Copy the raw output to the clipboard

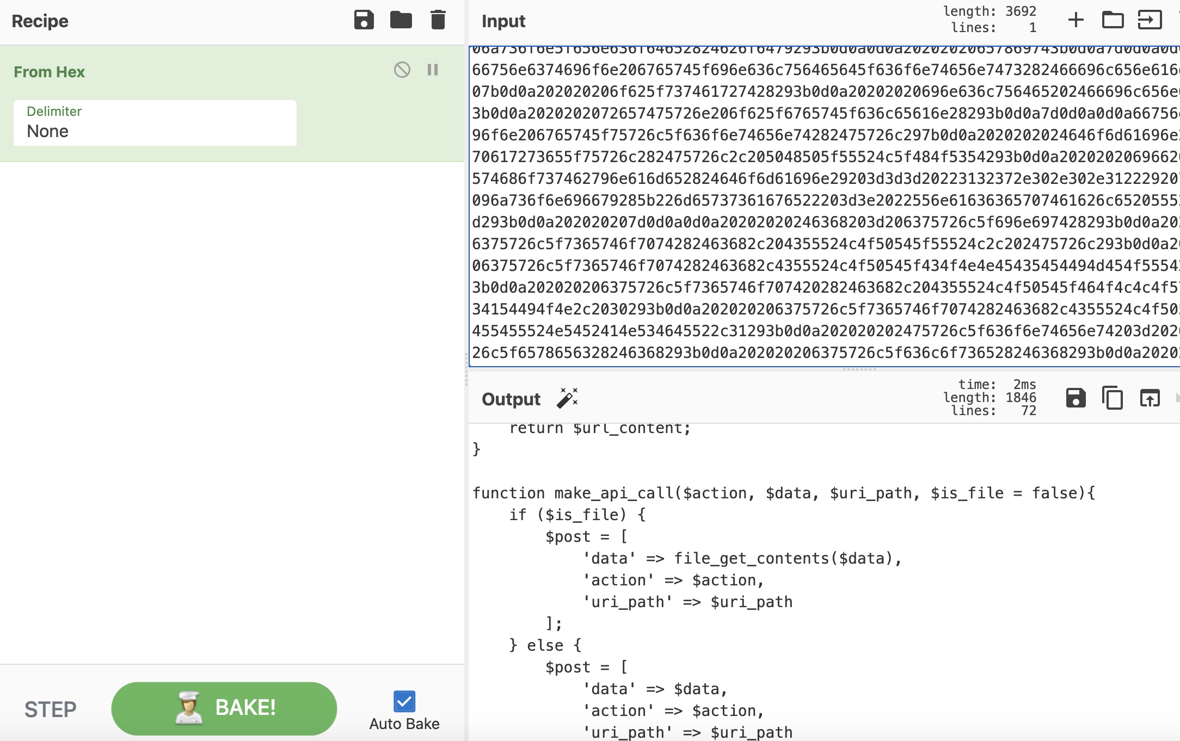[x=1113, y=398]
